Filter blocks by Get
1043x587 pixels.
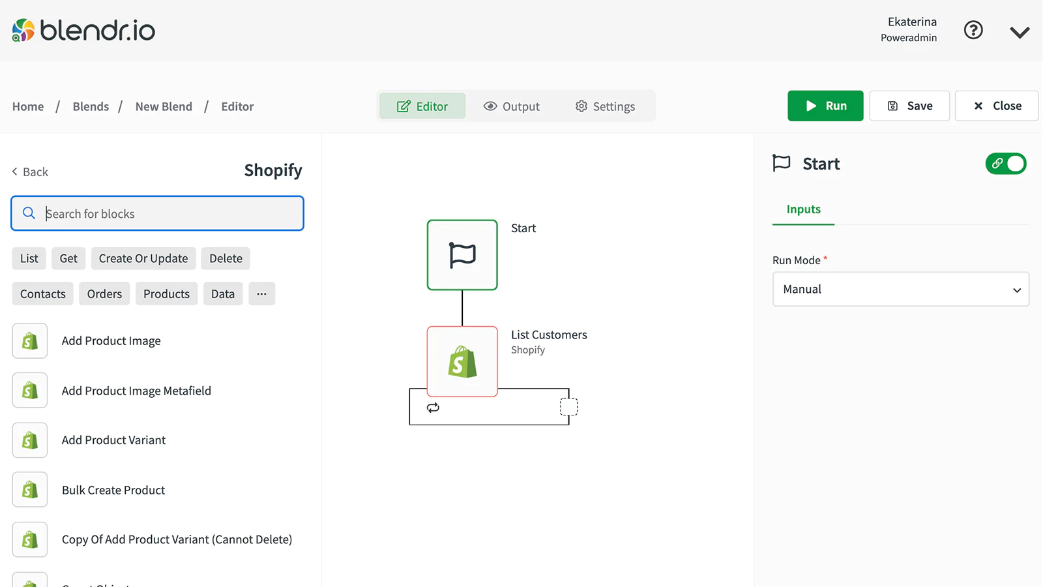68,258
